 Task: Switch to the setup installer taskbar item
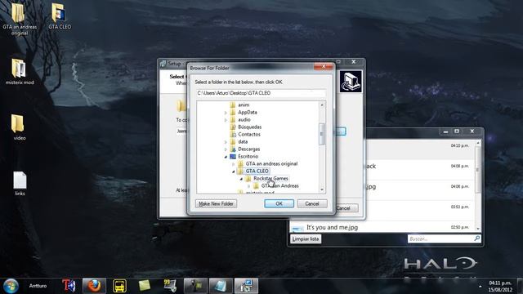[246, 286]
